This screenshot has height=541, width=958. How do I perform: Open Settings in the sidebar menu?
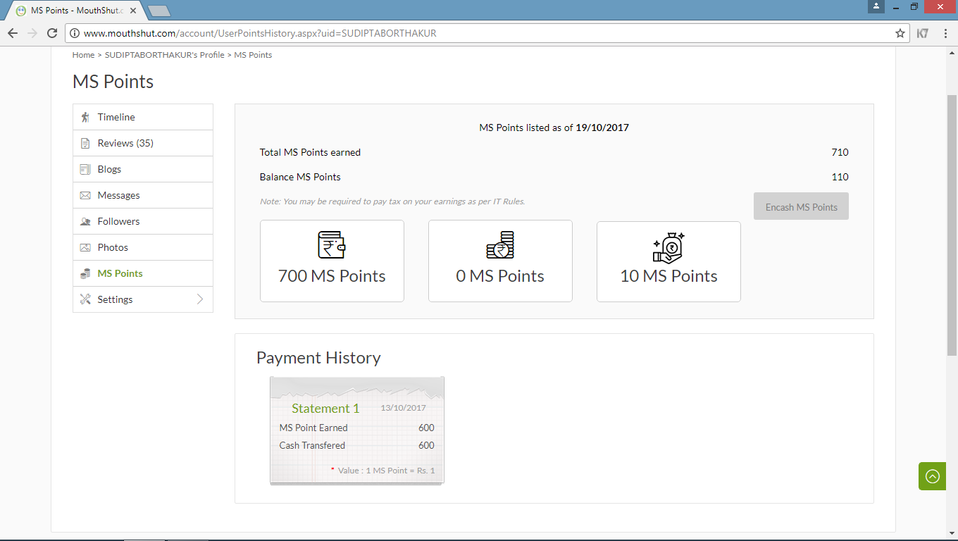[x=143, y=299]
